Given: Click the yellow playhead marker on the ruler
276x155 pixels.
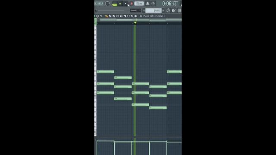Looking at the screenshot, I should click(x=135, y=23).
